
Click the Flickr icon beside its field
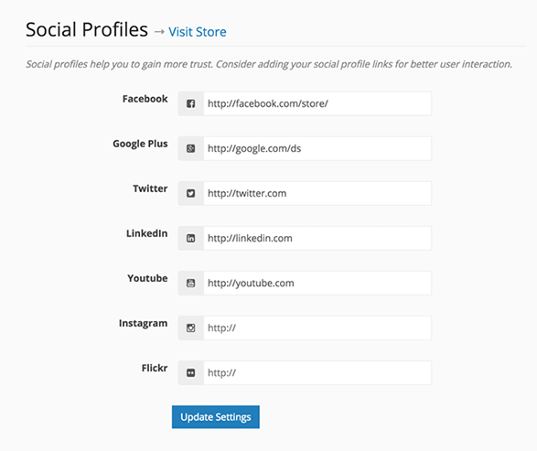191,372
